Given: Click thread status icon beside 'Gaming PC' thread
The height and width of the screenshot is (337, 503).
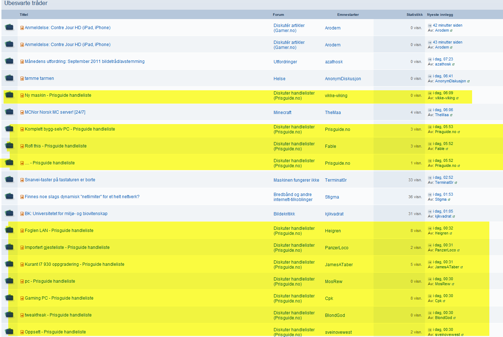Looking at the screenshot, I should pyautogui.click(x=9, y=298).
